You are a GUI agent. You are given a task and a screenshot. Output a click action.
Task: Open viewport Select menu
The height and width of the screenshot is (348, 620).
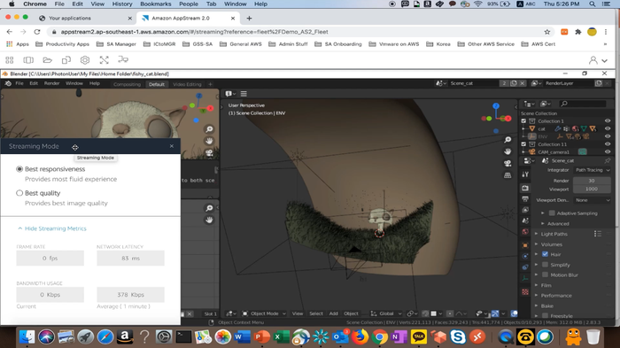[316, 313]
